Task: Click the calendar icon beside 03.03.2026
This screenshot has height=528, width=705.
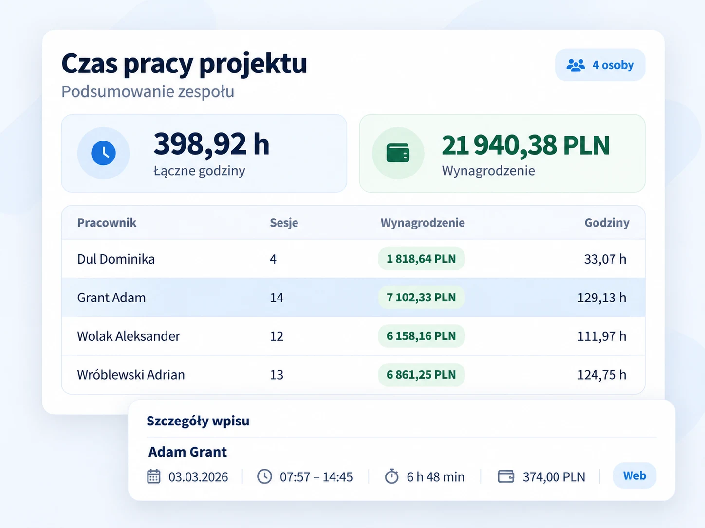Action: (x=153, y=476)
